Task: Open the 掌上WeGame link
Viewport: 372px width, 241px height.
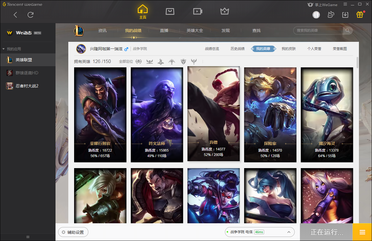Action: tap(322, 5)
